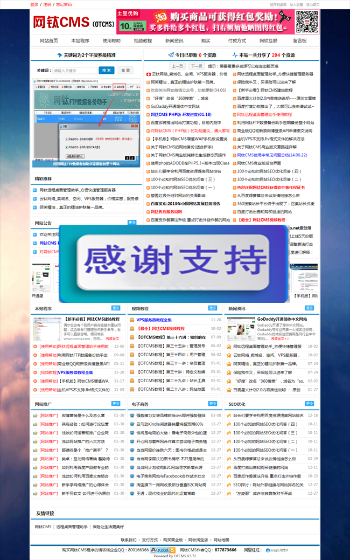Open the QR code in the header
Screen dimensions: 350x560
(307, 22)
